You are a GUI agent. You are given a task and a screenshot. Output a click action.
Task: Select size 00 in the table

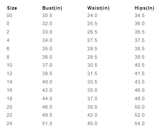point(9,16)
